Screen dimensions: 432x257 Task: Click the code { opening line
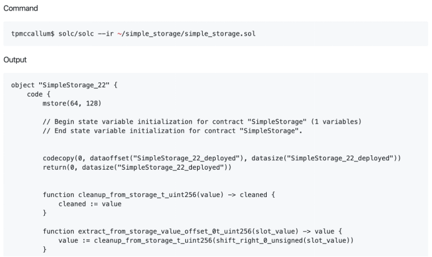click(x=39, y=94)
